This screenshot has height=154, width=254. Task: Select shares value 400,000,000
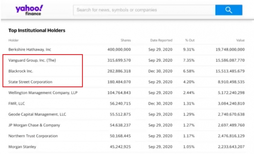119,50
